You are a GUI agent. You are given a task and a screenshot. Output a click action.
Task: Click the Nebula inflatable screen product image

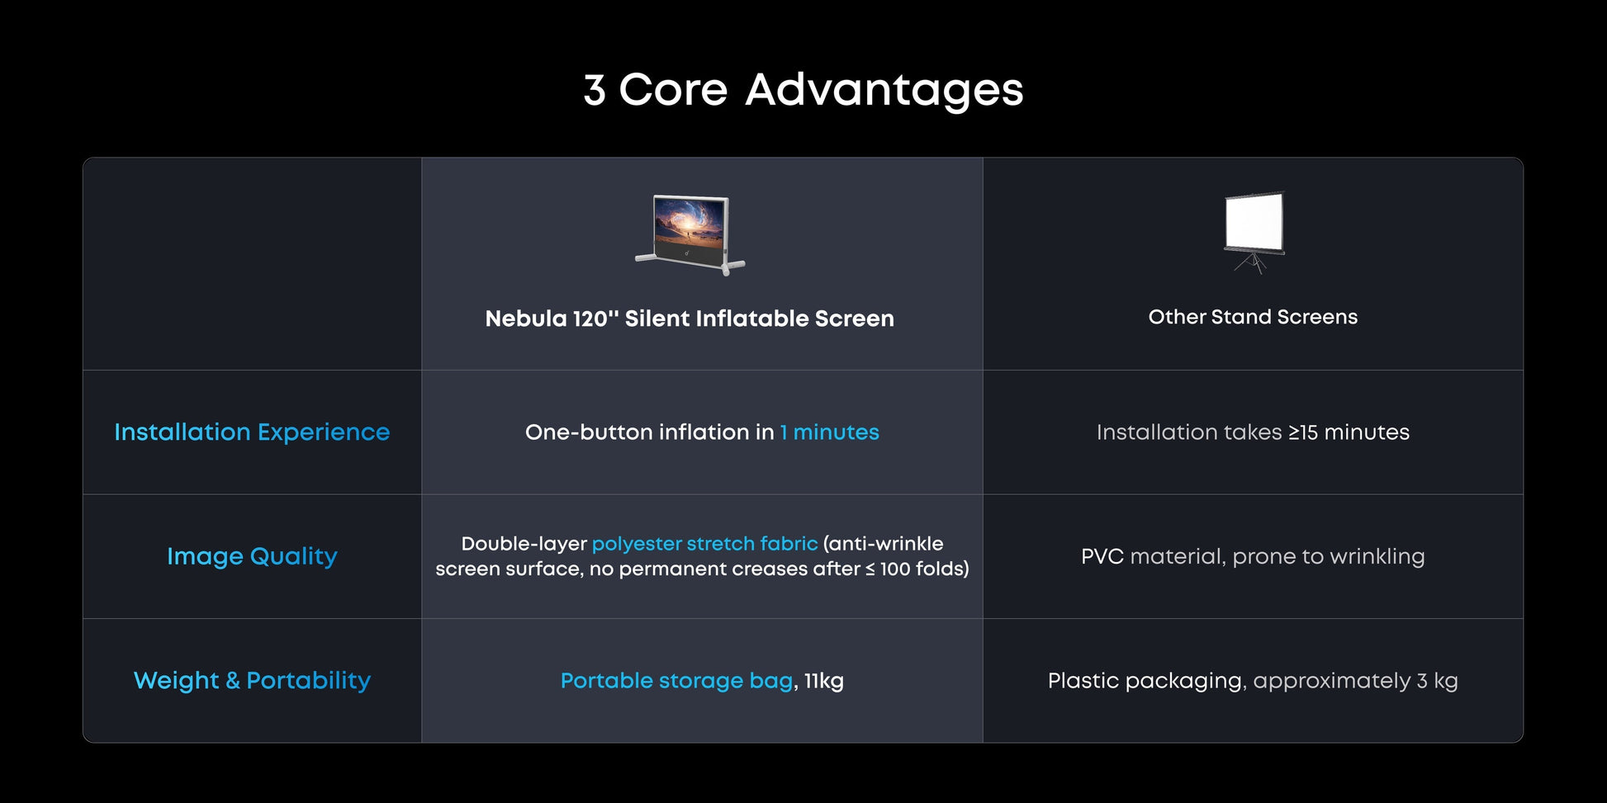coord(690,235)
